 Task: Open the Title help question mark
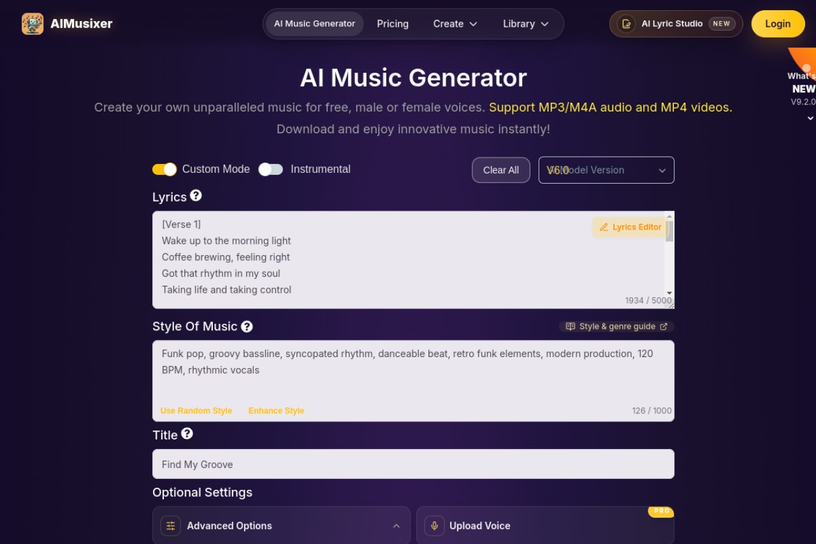pos(187,434)
